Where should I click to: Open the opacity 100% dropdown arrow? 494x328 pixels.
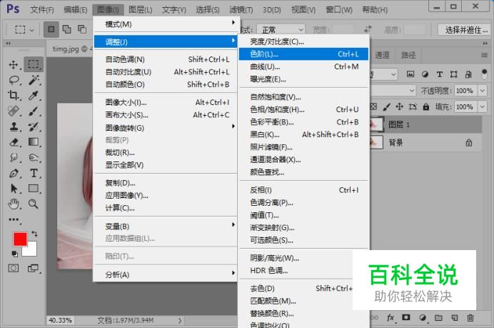(483, 91)
